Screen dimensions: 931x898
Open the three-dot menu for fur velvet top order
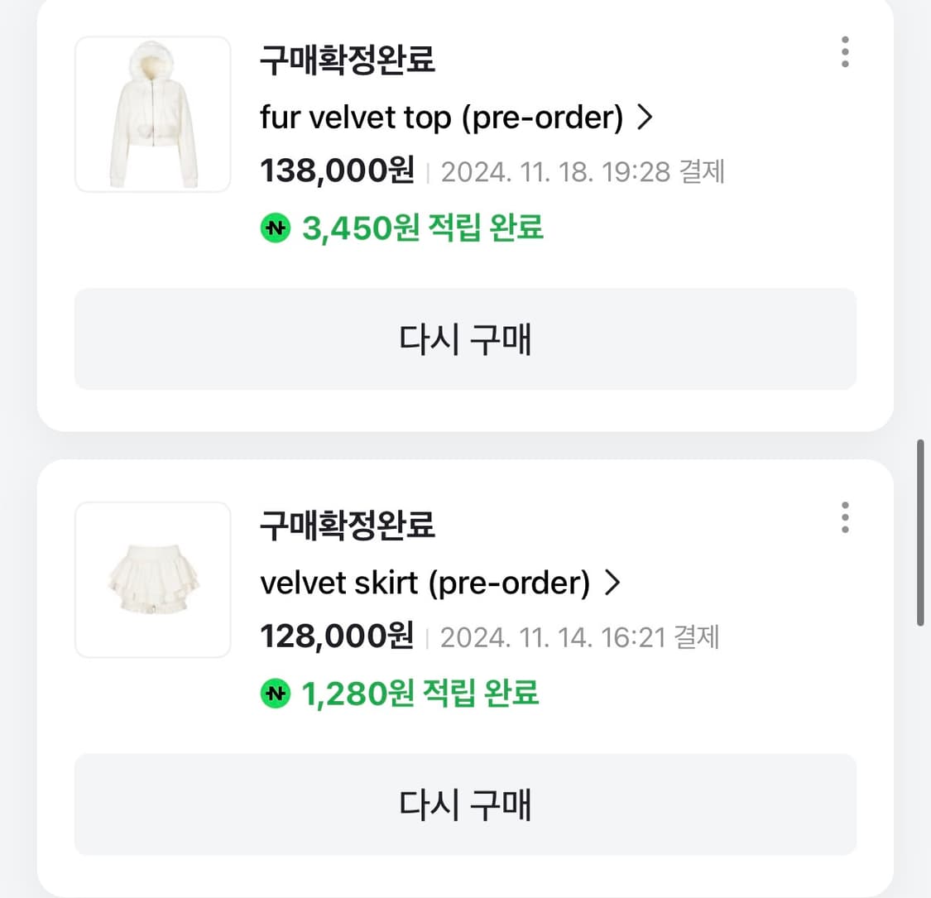[x=845, y=52]
